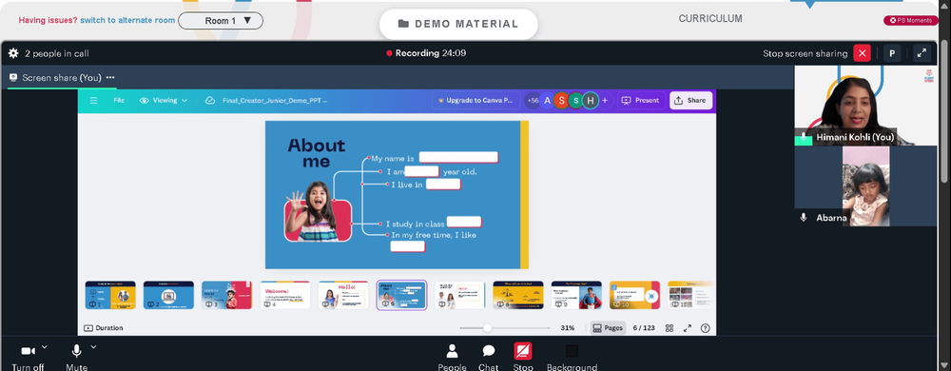Expand the Viewing mode dropdown

pos(164,101)
